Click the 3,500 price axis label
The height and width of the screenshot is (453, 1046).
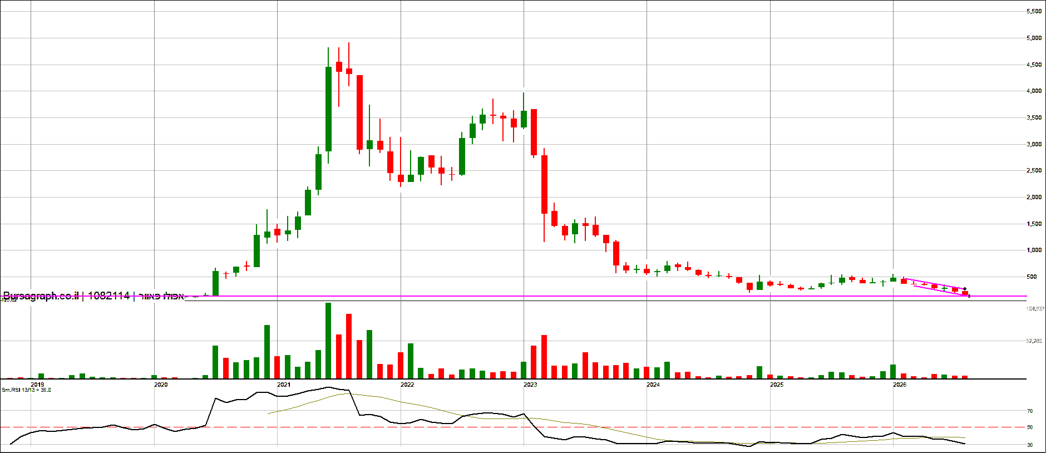(1034, 118)
